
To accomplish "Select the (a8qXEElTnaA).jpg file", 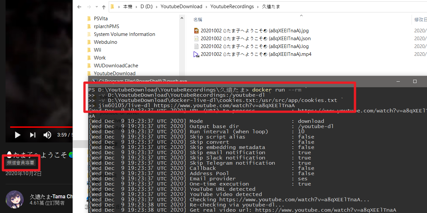I will coord(254,31).
